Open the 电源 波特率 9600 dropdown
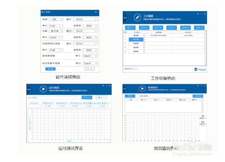Image resolution: width=225 pixels, height=162 pixels. (90, 26)
